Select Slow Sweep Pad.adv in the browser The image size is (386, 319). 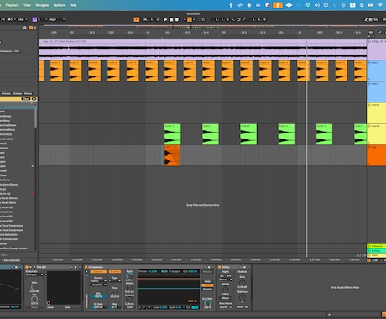point(13,248)
